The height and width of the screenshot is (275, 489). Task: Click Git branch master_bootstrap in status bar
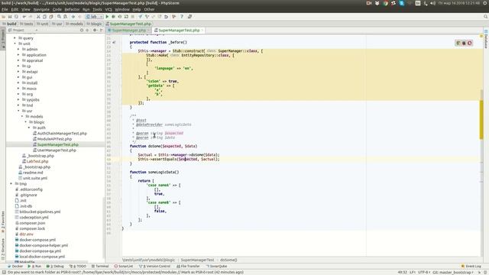453,272
